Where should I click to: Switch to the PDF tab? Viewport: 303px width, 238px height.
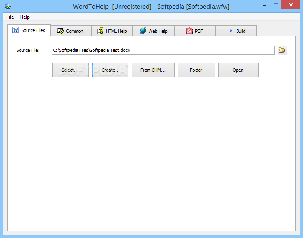[195, 31]
